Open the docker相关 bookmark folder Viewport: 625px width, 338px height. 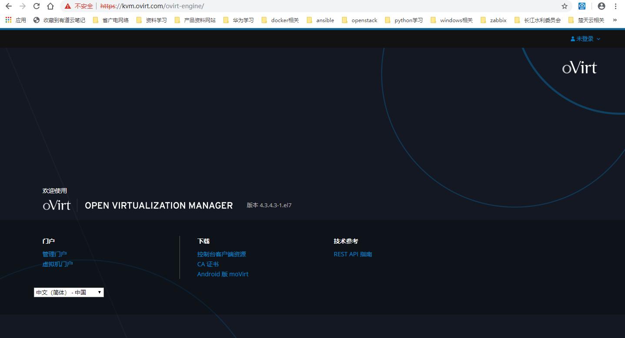(280, 20)
